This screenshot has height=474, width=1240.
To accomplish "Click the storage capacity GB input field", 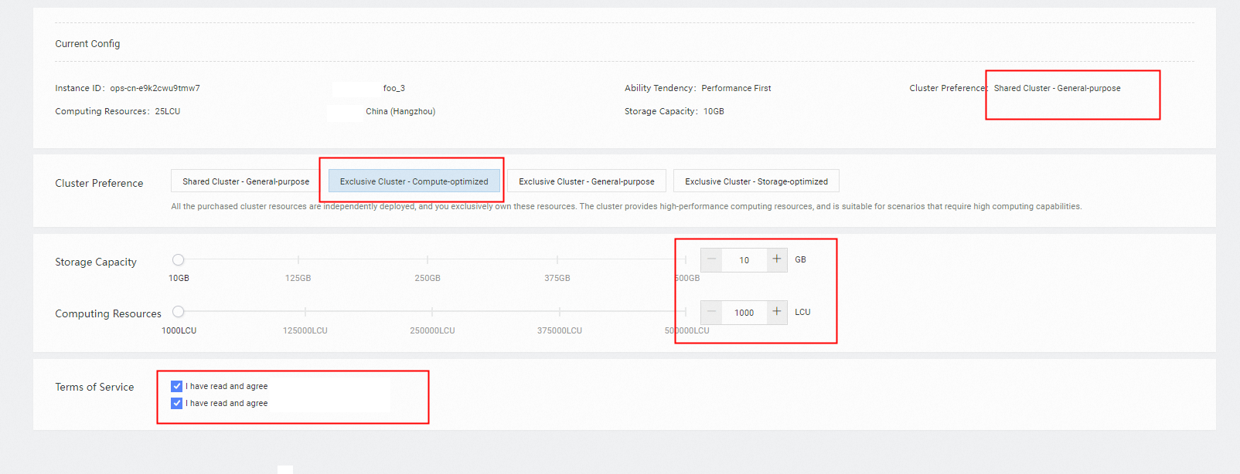I will coord(744,260).
